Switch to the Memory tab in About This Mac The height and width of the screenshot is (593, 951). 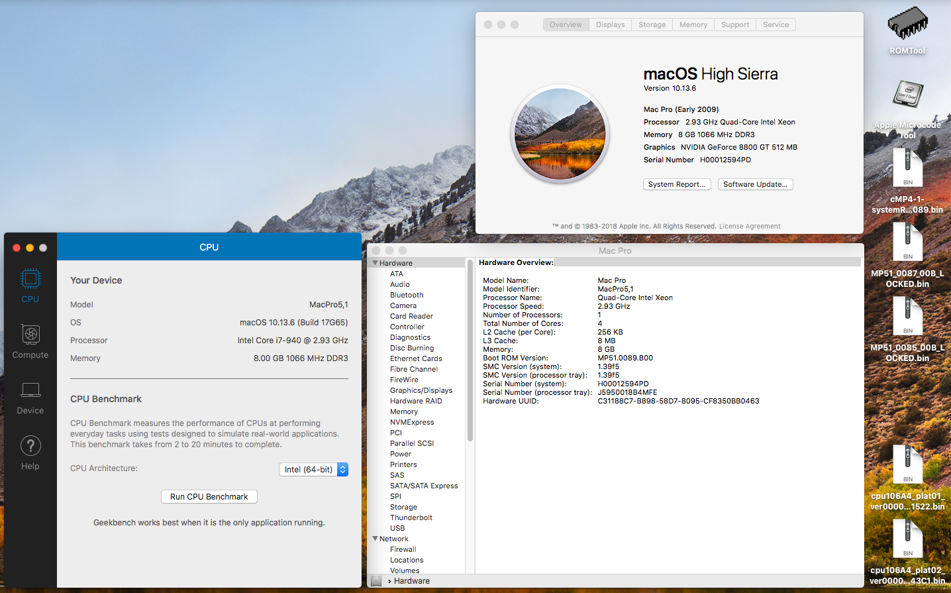[693, 25]
